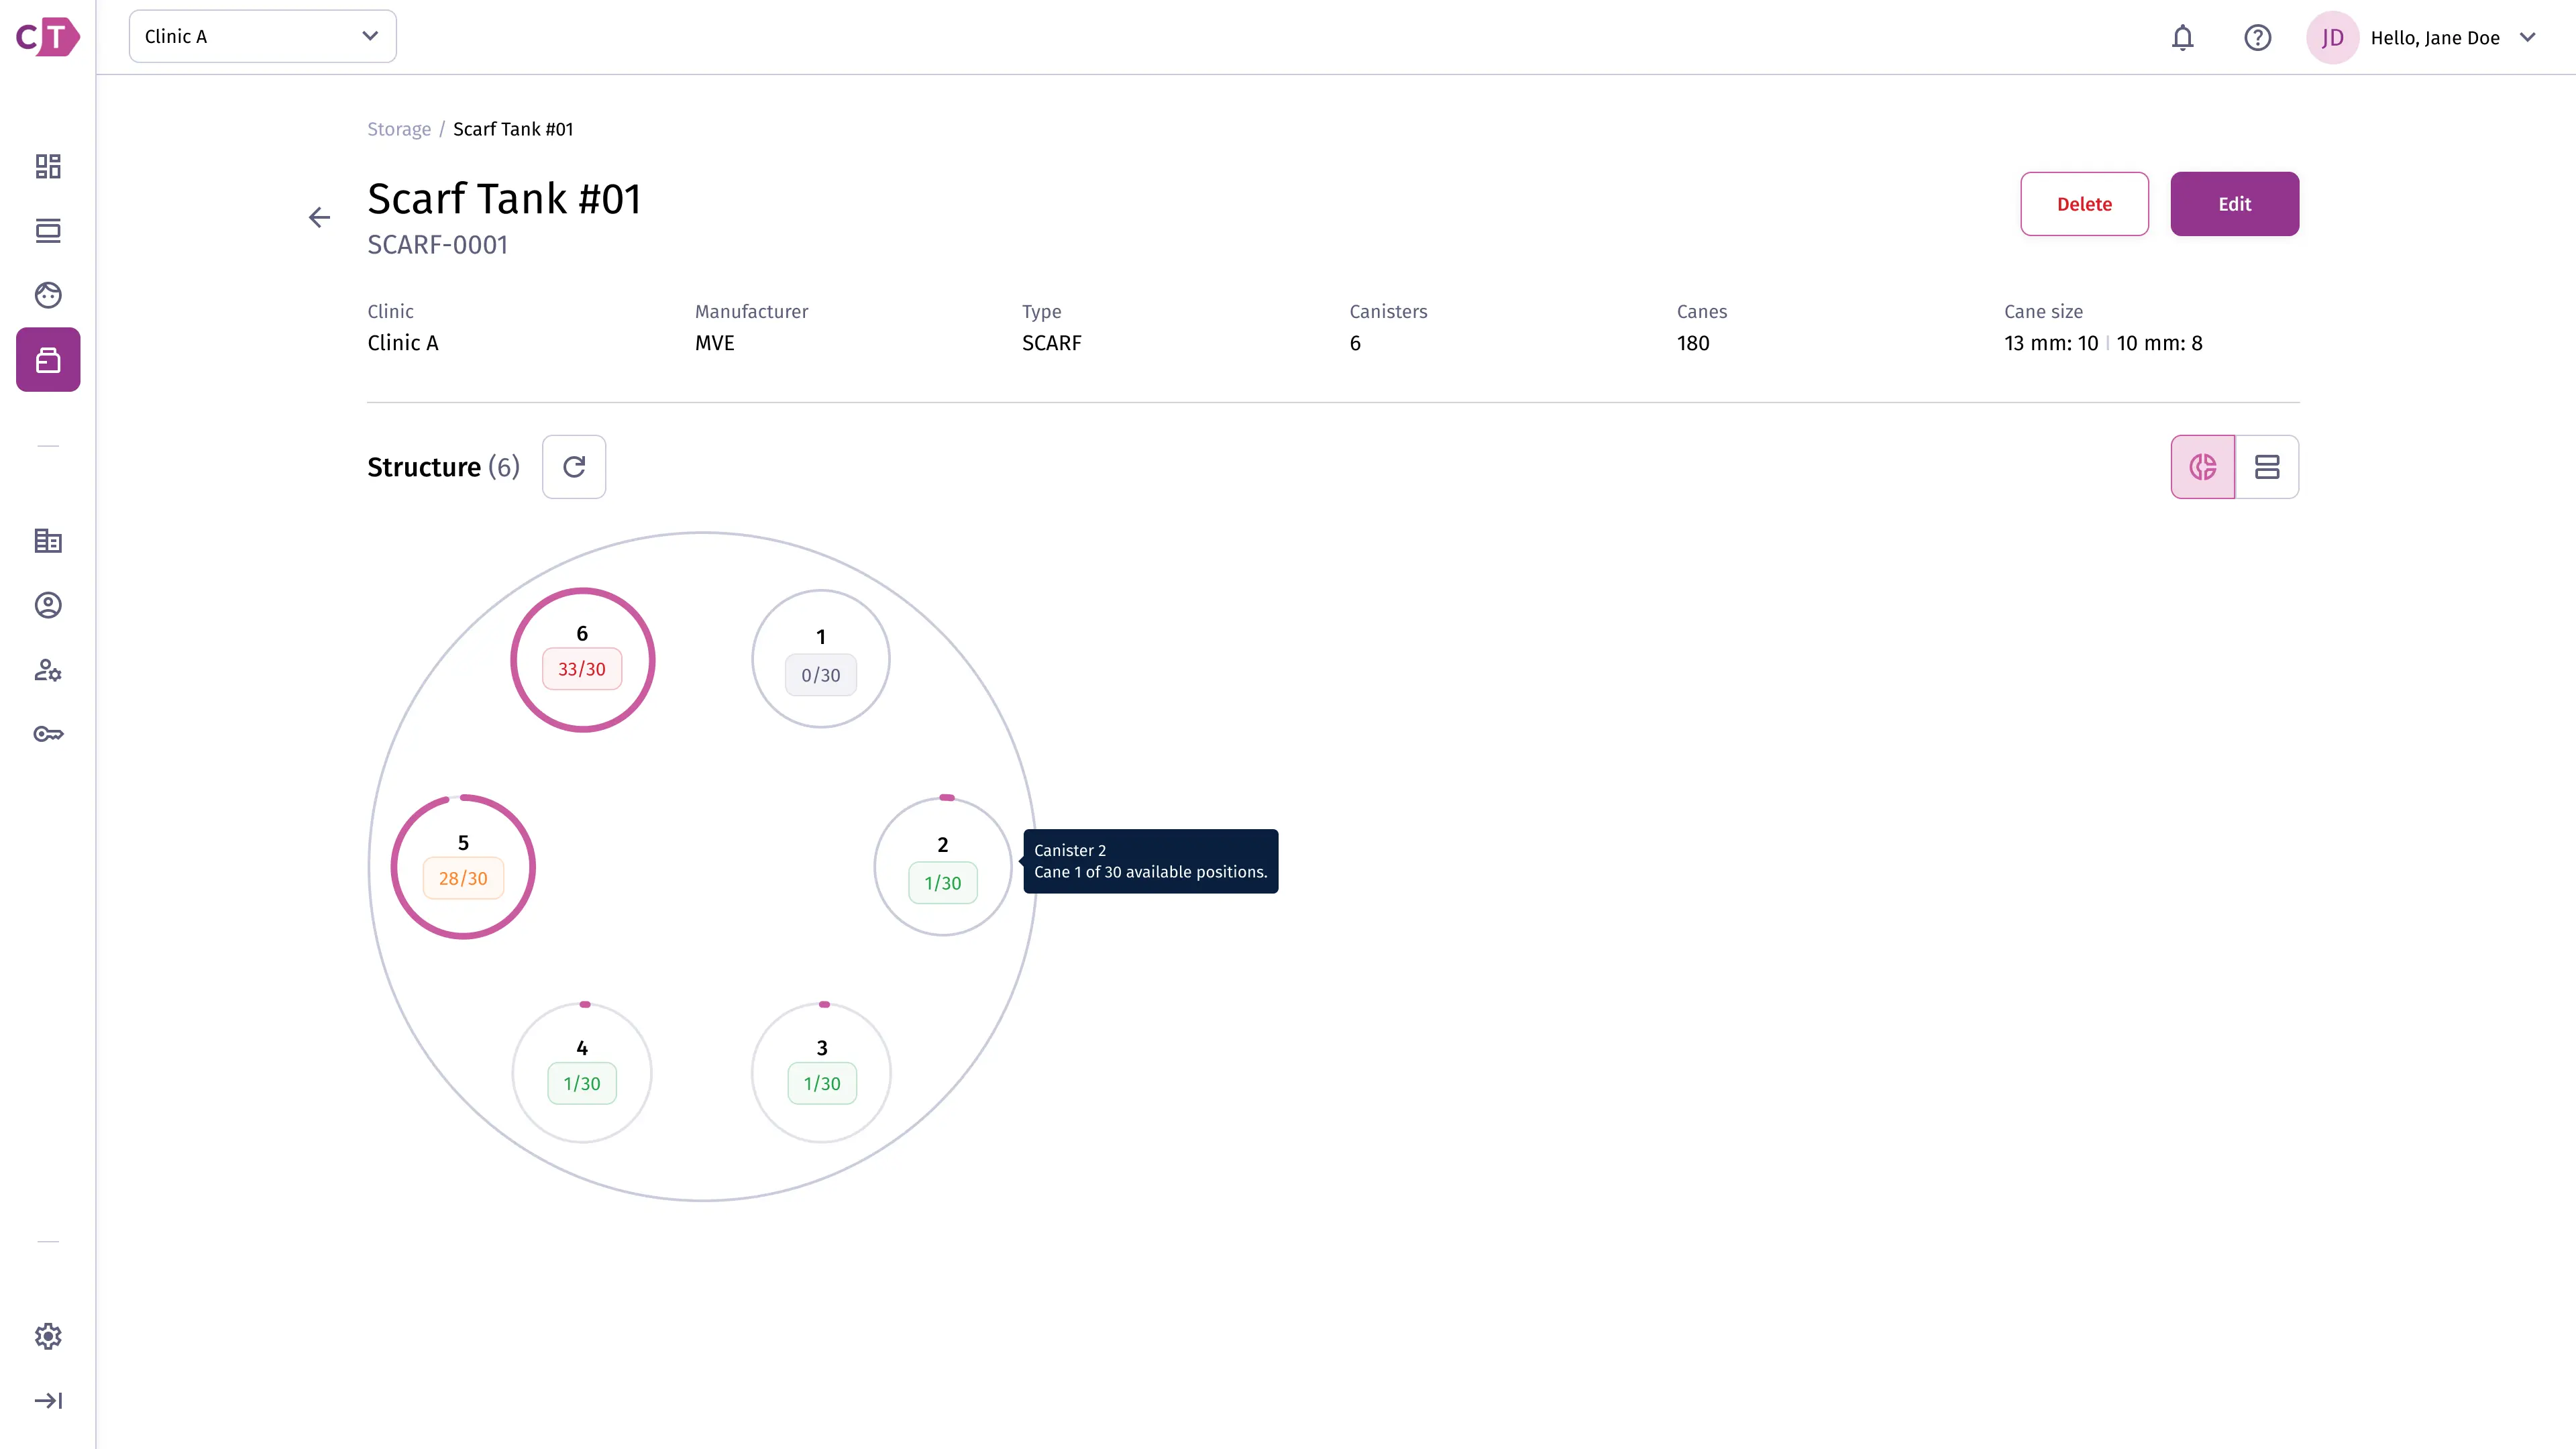Click the 13 mm: 10 cane size

tap(2051, 343)
